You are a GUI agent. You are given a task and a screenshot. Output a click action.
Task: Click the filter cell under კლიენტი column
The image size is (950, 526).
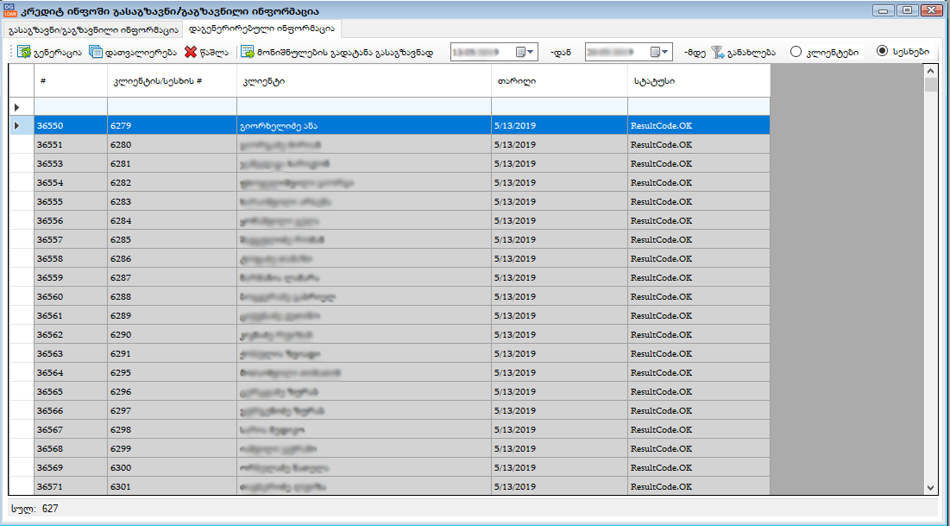pos(363,106)
